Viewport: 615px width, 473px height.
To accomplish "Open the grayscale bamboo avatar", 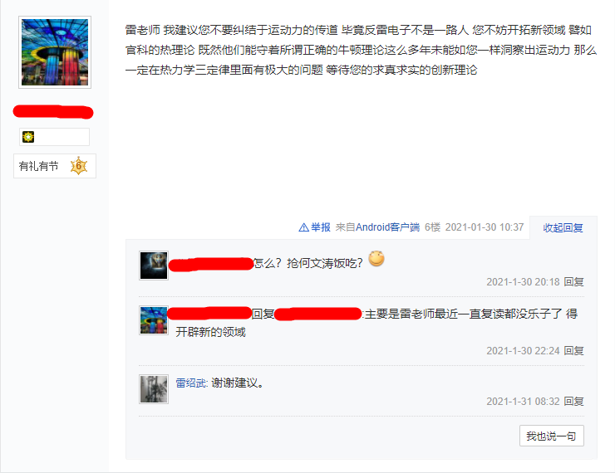I will pyautogui.click(x=154, y=389).
